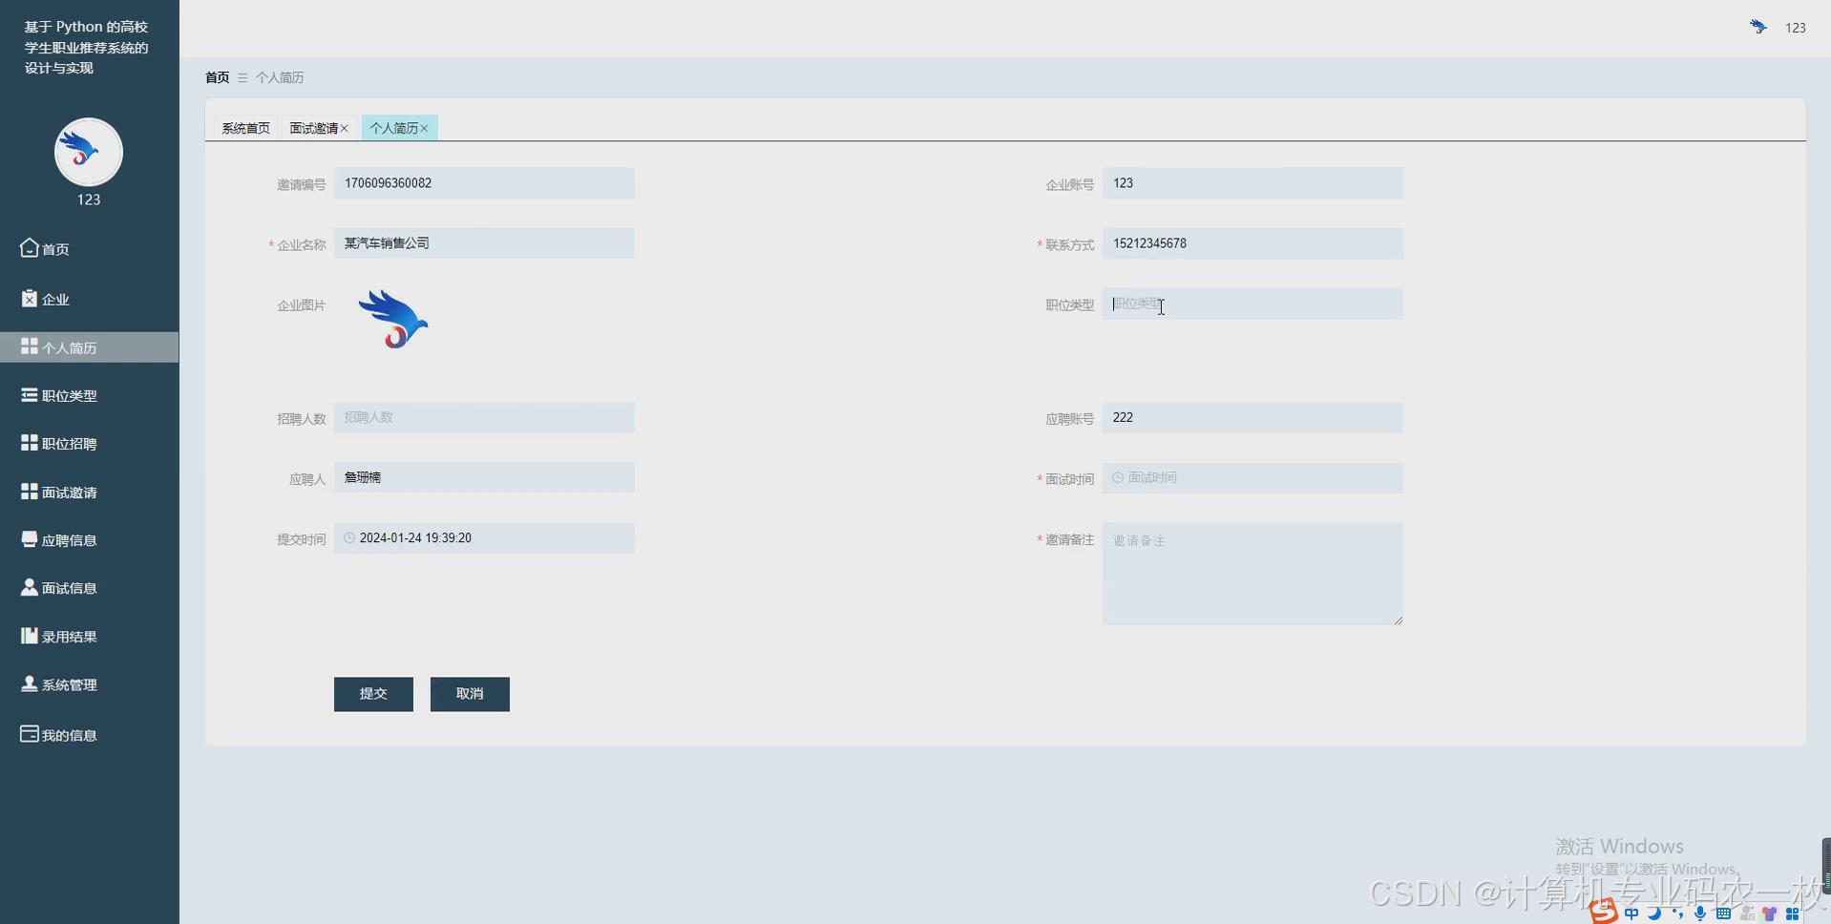Image resolution: width=1831 pixels, height=924 pixels.
Task: Click the 应聘信息 icon in sidebar
Action: point(29,539)
